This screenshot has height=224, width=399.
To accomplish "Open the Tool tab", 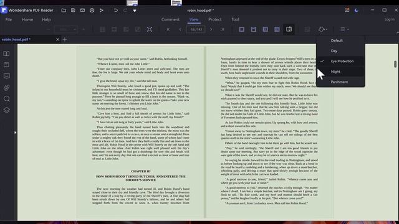I will point(235,19).
